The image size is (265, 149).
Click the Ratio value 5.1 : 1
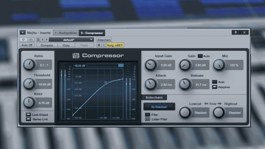click(x=44, y=65)
